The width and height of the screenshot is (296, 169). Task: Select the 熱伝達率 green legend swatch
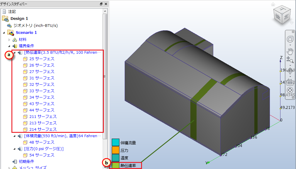[x=116, y=165]
